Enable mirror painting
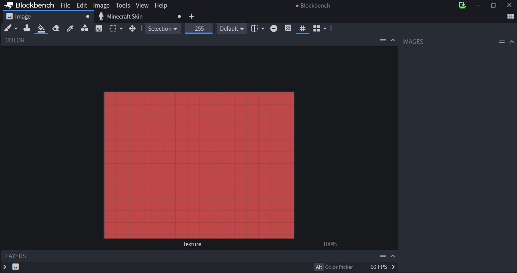Viewport: 517px width, 273px height. [256, 28]
